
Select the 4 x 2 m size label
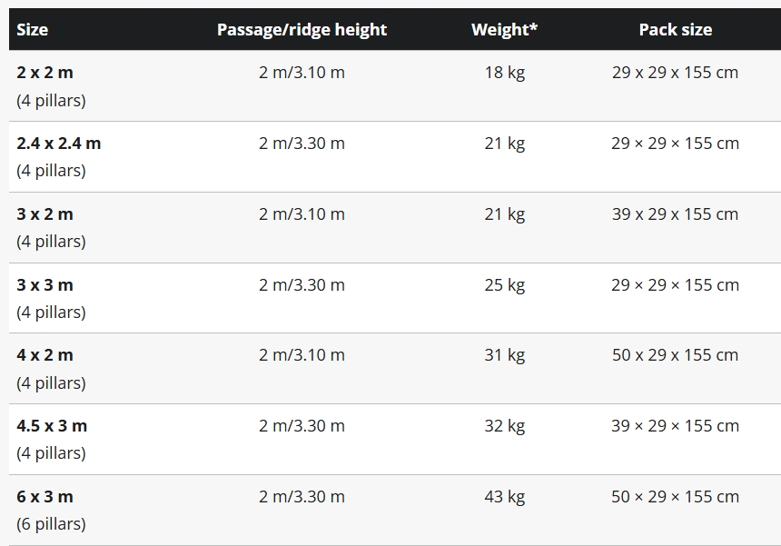44,355
